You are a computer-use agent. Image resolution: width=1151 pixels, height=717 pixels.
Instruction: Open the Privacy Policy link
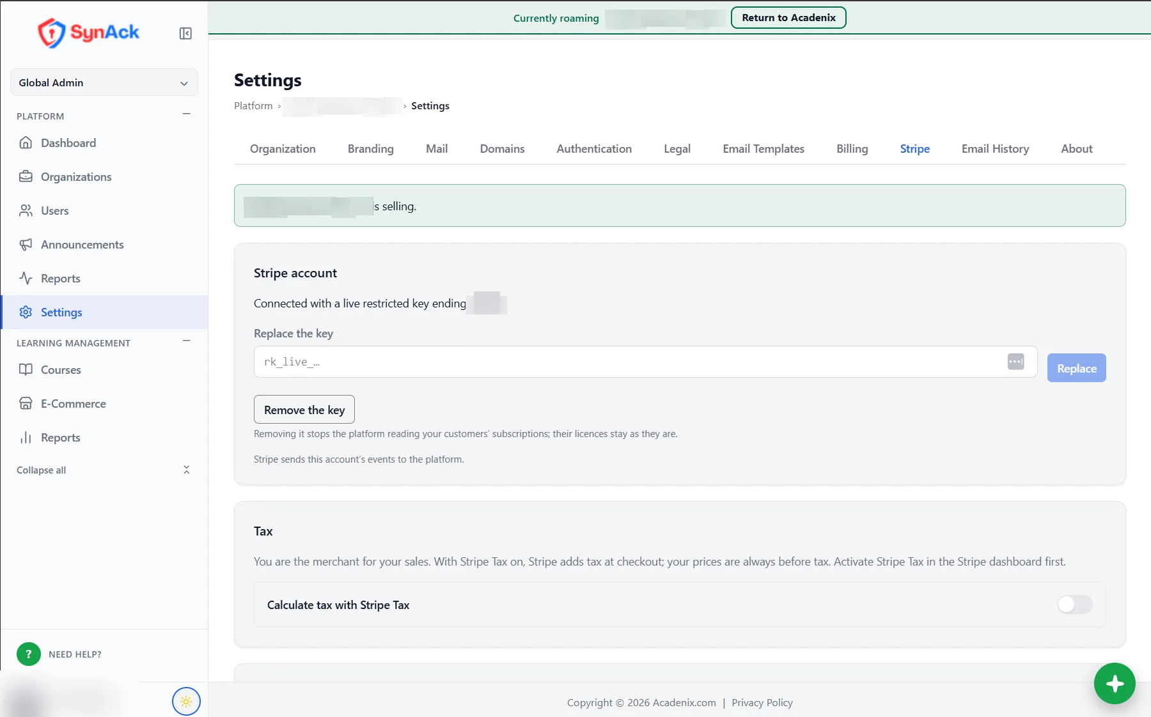[x=762, y=702]
